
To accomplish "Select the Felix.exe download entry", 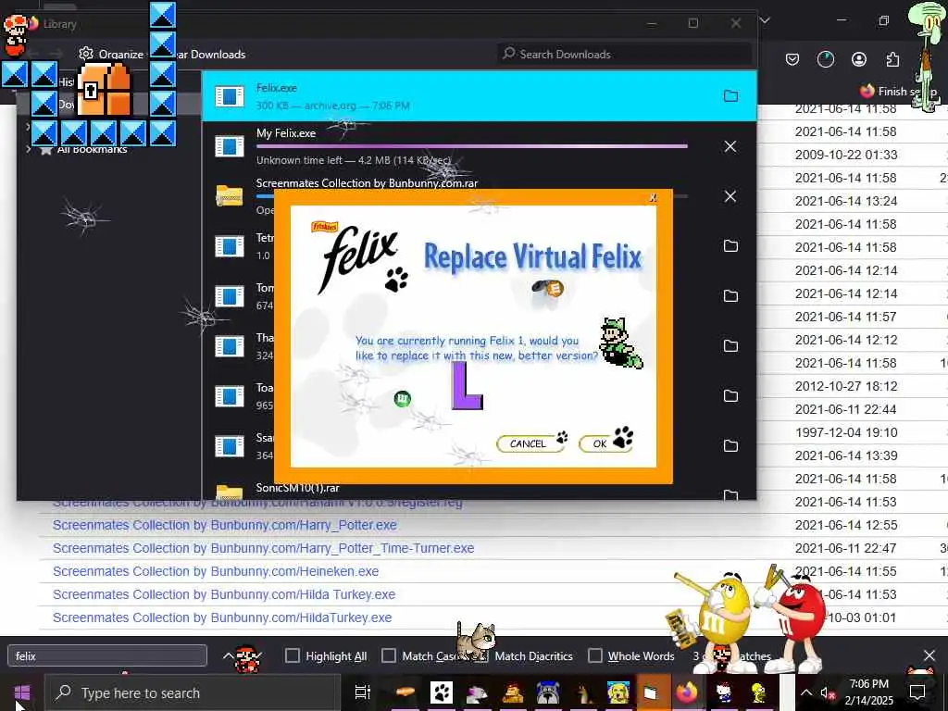I will coord(479,96).
